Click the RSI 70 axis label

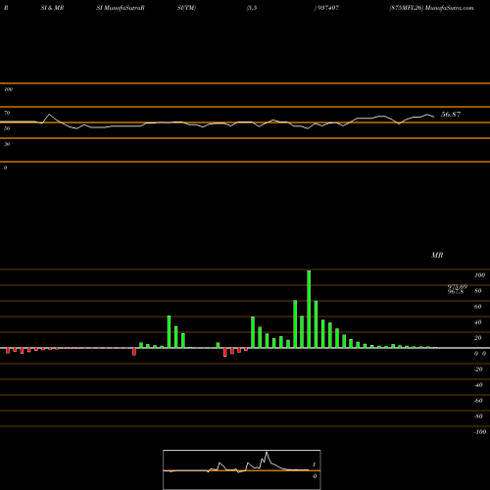(x=7, y=113)
